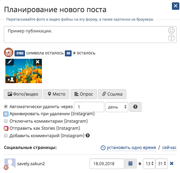
Task: Open the день time unit dropdown
Action: tap(117, 107)
